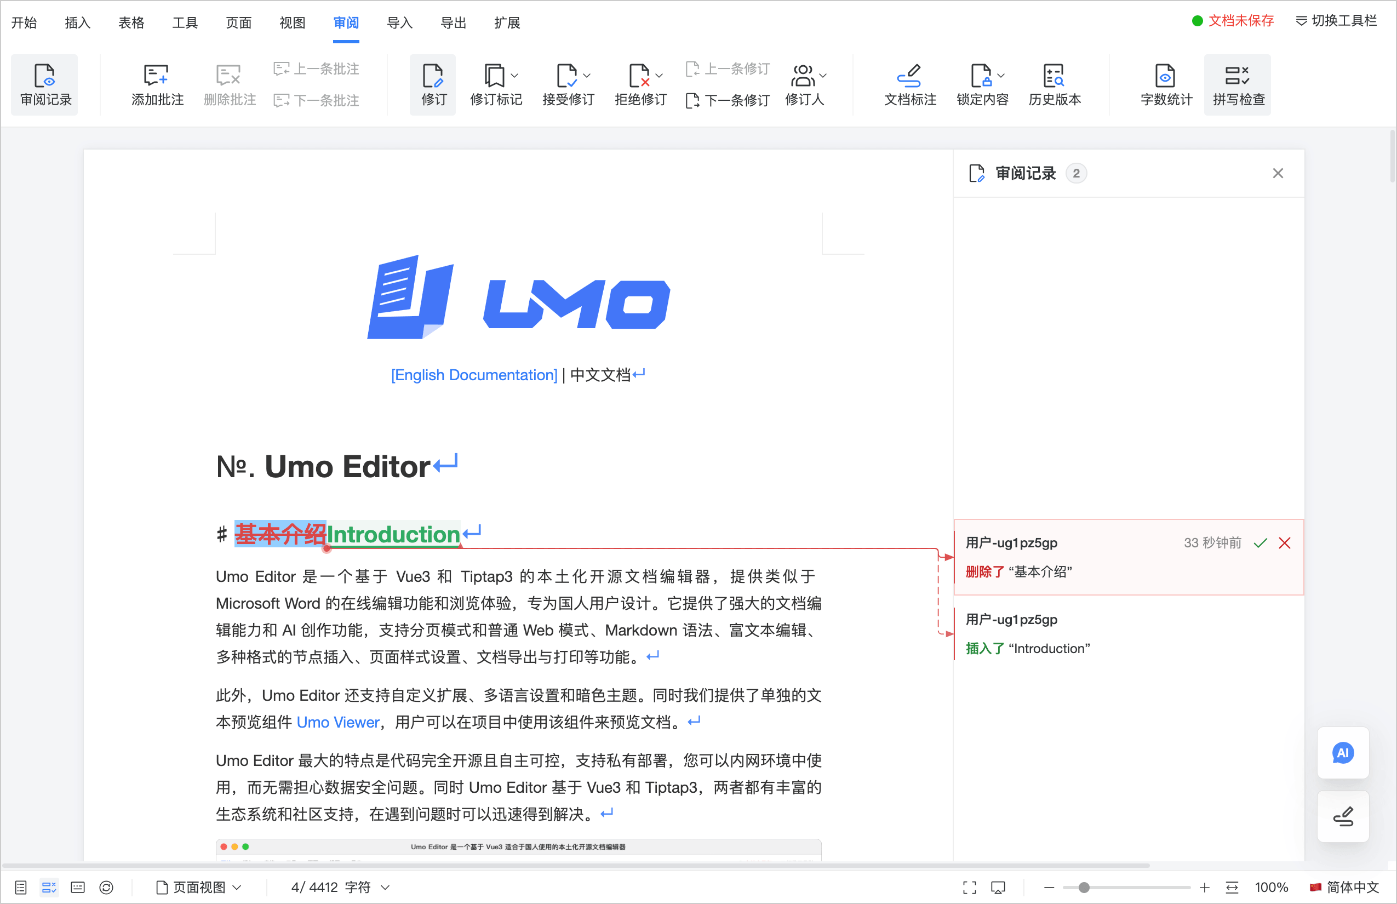Click the 文档未保存 save status
The height and width of the screenshot is (904, 1397).
pos(1233,21)
